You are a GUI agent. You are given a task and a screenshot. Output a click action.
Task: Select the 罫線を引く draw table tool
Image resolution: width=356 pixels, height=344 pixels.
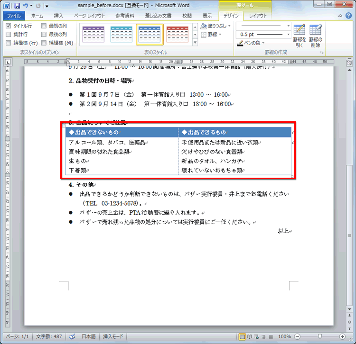tap(299, 36)
